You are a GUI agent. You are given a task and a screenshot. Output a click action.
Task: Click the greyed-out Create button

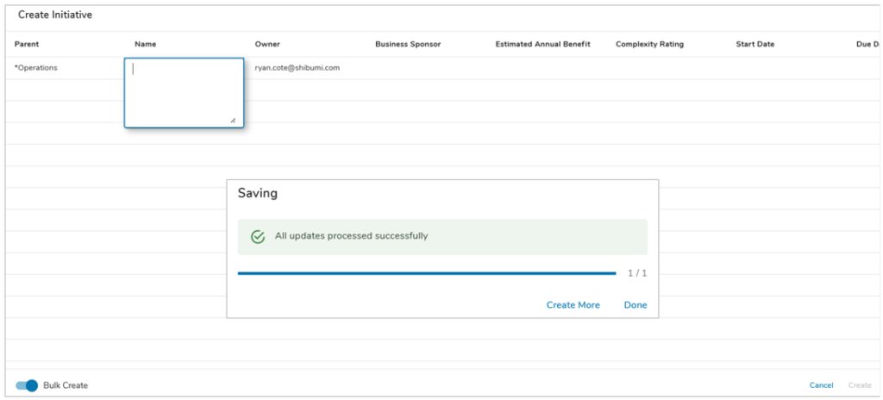click(860, 385)
